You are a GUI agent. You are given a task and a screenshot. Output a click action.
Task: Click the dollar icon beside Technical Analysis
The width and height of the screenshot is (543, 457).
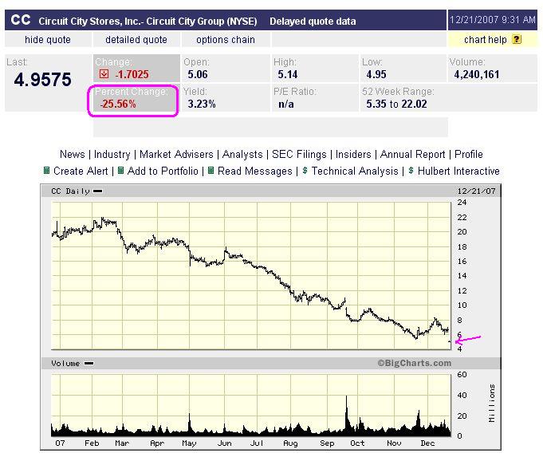pos(305,171)
